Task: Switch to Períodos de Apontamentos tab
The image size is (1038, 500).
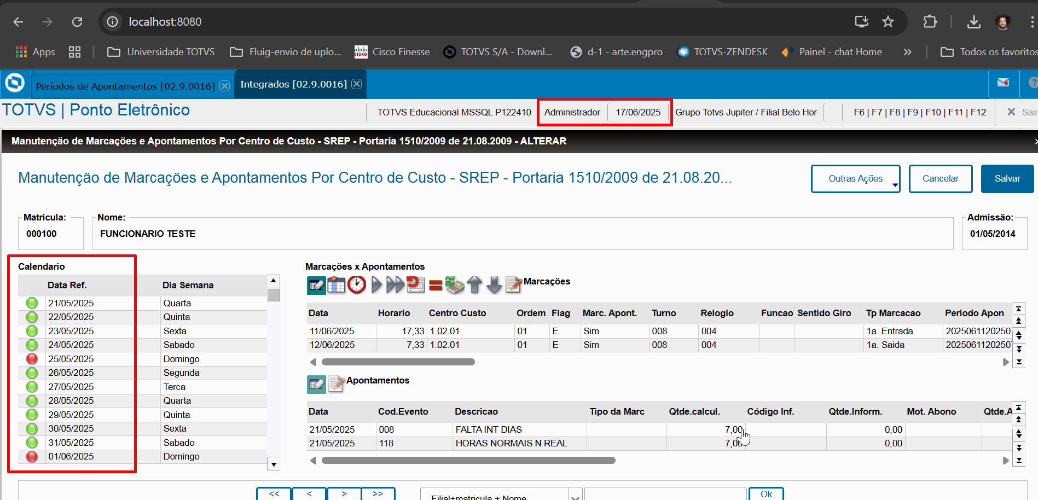Action: tap(125, 86)
